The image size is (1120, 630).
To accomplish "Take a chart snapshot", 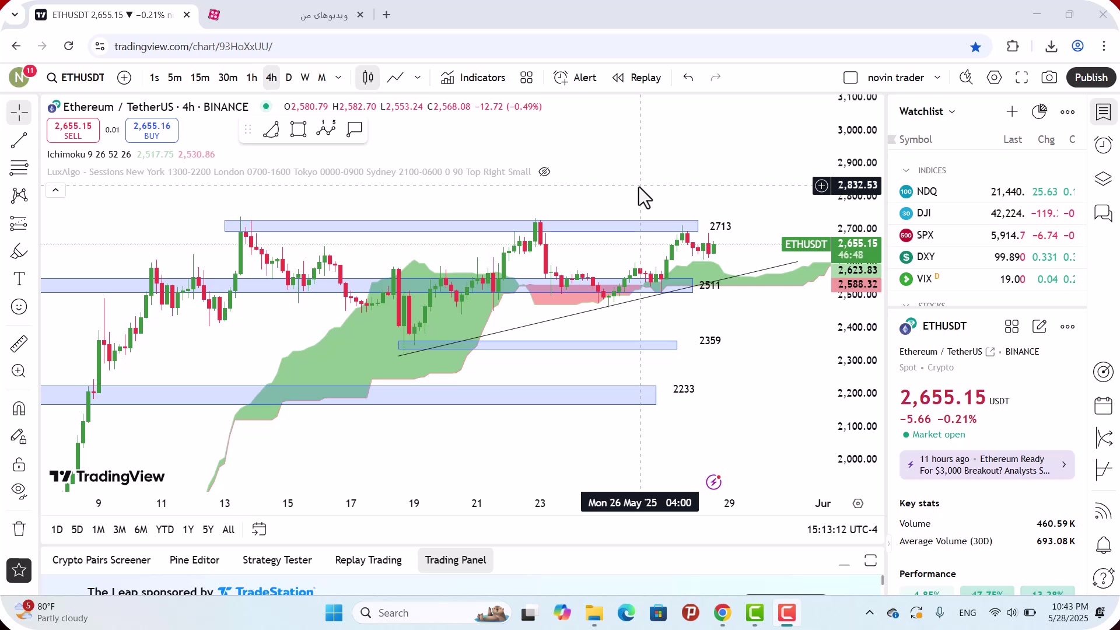I will [1049, 78].
